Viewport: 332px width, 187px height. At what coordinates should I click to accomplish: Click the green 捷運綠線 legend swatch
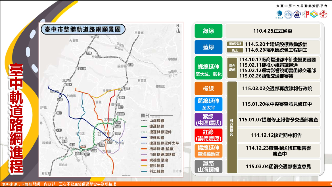click(x=144, y=127)
